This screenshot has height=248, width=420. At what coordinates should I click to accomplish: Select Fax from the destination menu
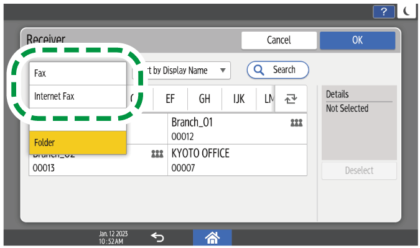(78, 73)
